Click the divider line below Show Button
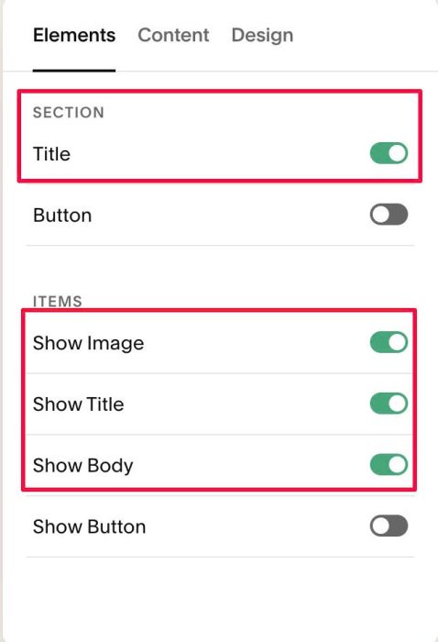The height and width of the screenshot is (642, 438). tap(220, 557)
